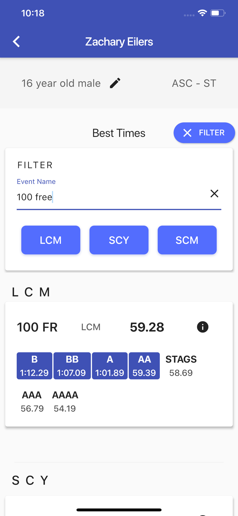Screen dimensions: 238x516
Task: Toggle the LCM course filter
Action: coord(51,240)
